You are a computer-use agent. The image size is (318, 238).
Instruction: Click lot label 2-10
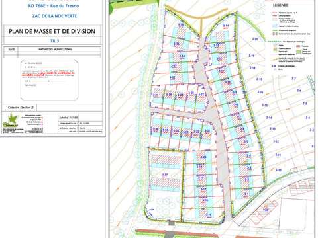(x=279, y=170)
